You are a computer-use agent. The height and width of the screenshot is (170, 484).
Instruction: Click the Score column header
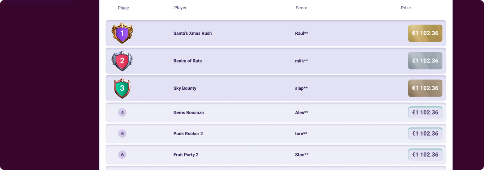pyautogui.click(x=301, y=8)
